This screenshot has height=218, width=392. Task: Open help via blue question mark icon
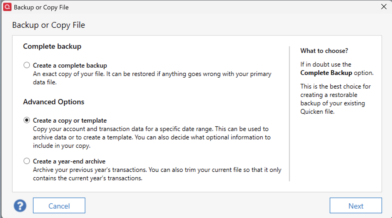tap(20, 206)
